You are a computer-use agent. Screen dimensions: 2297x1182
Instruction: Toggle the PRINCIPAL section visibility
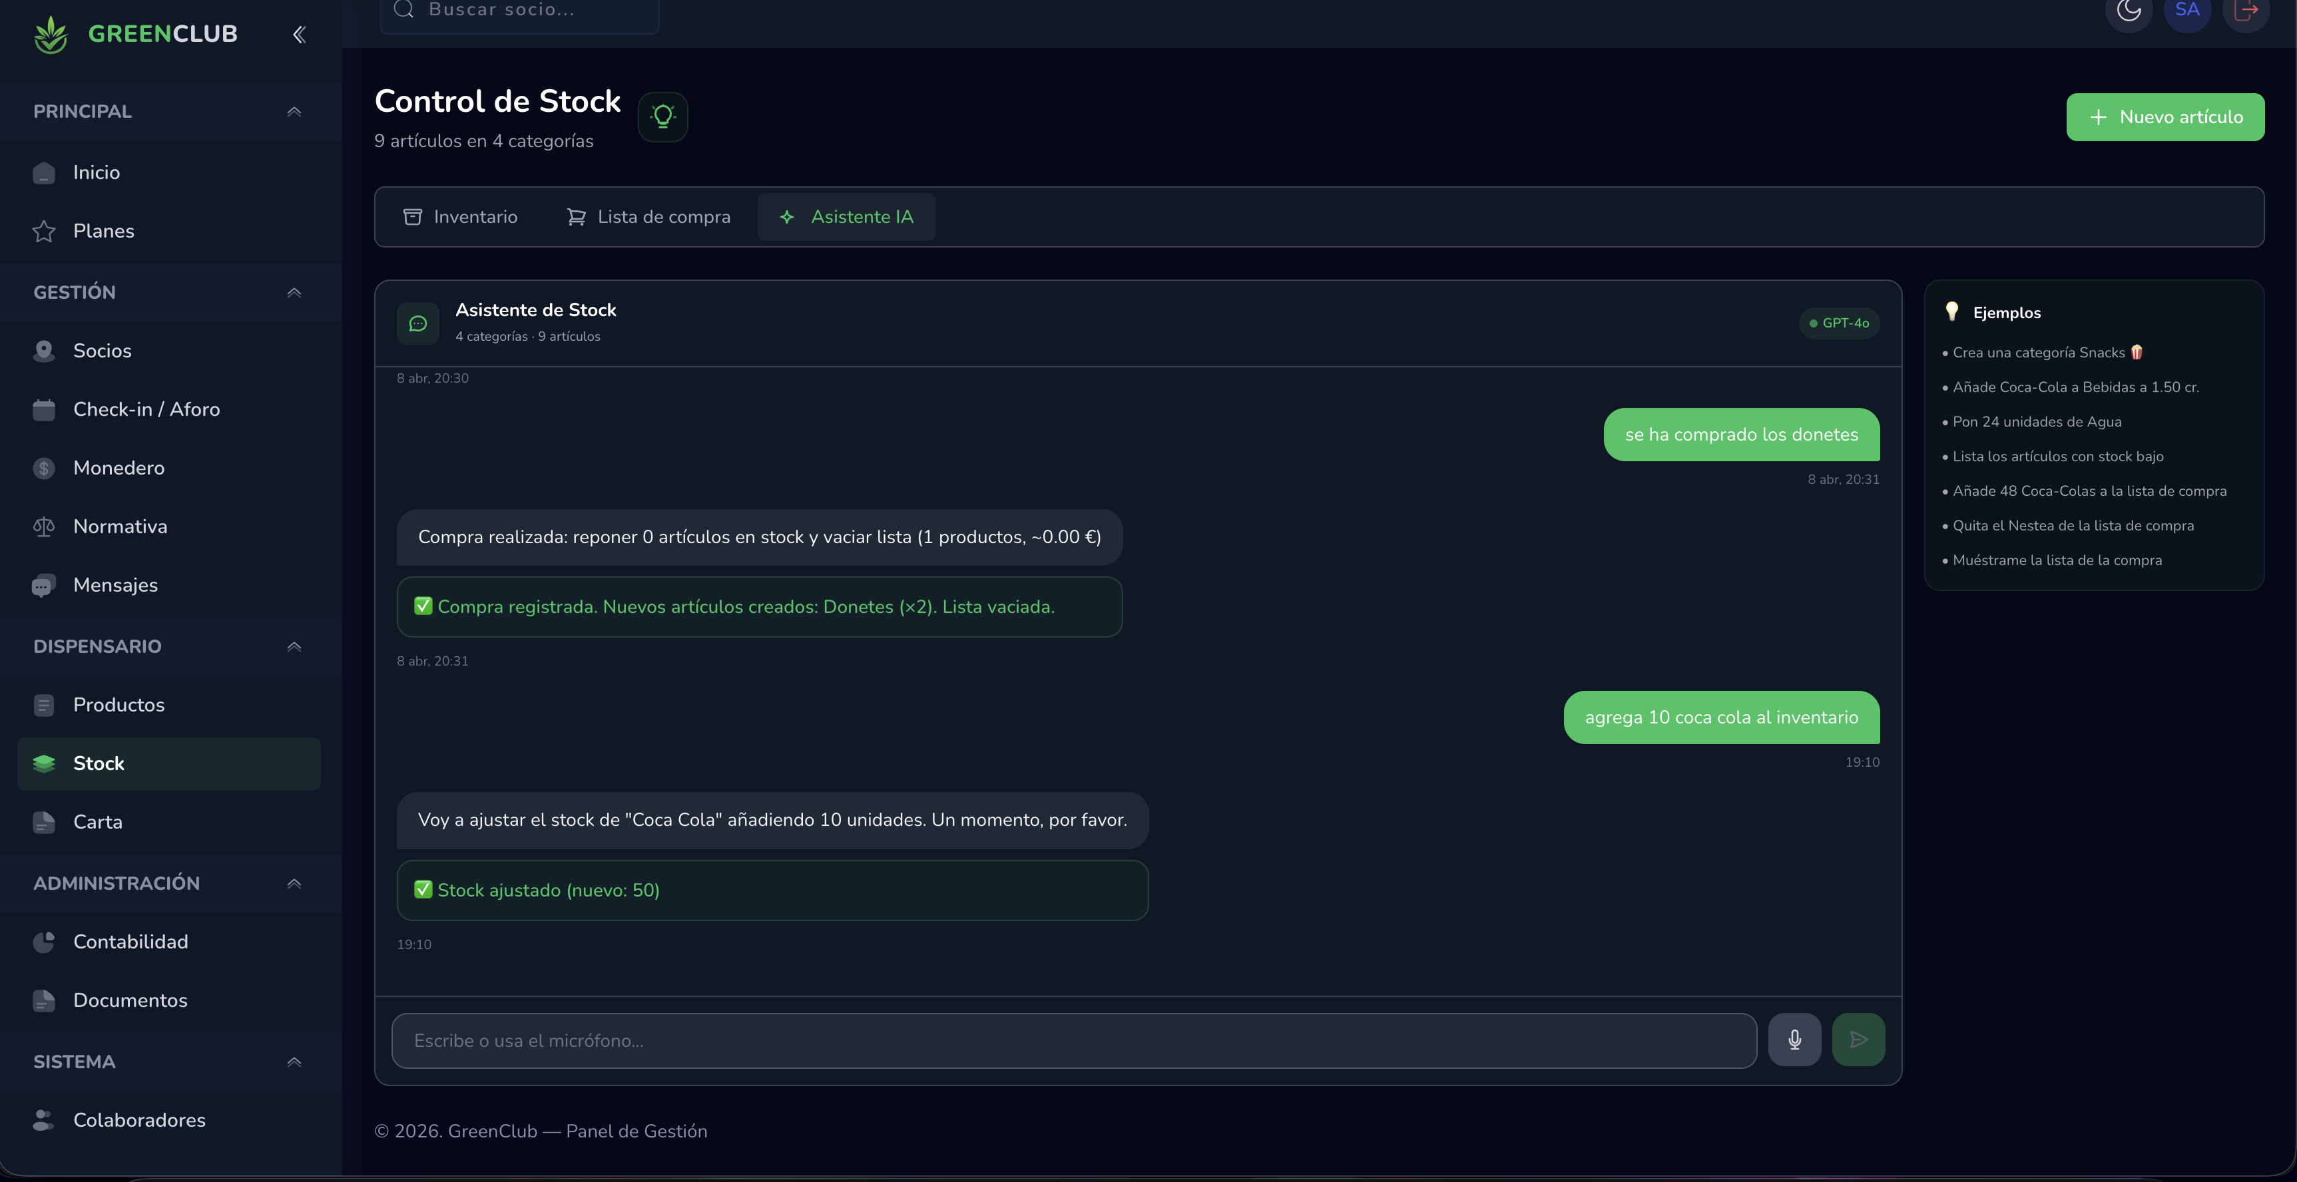(x=294, y=111)
